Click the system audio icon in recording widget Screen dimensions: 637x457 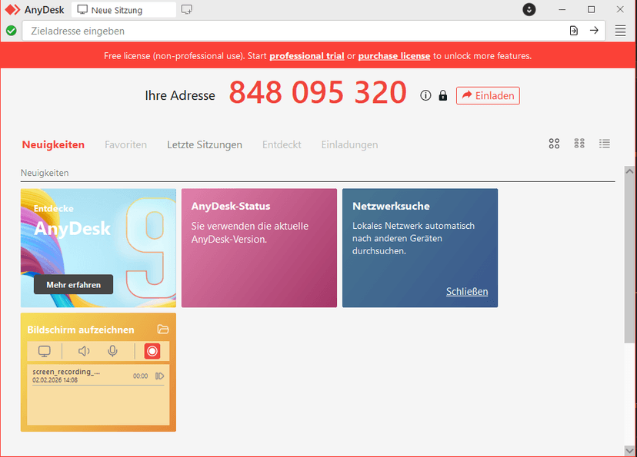(83, 351)
